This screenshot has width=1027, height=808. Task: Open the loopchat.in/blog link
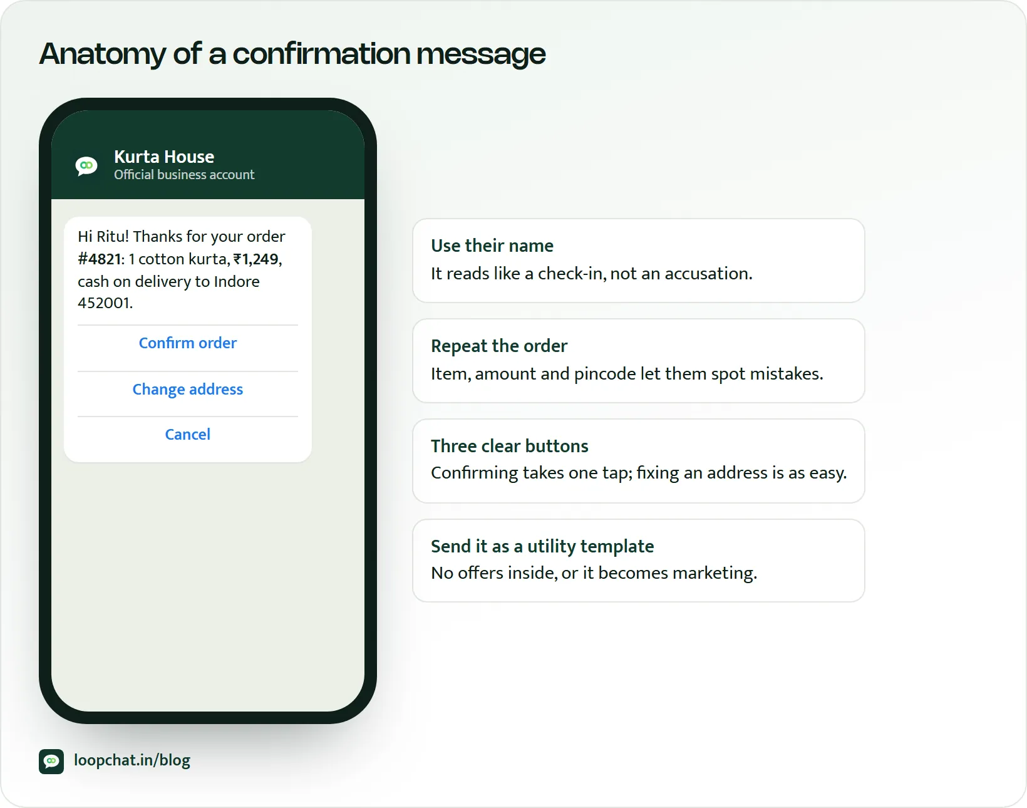point(132,760)
